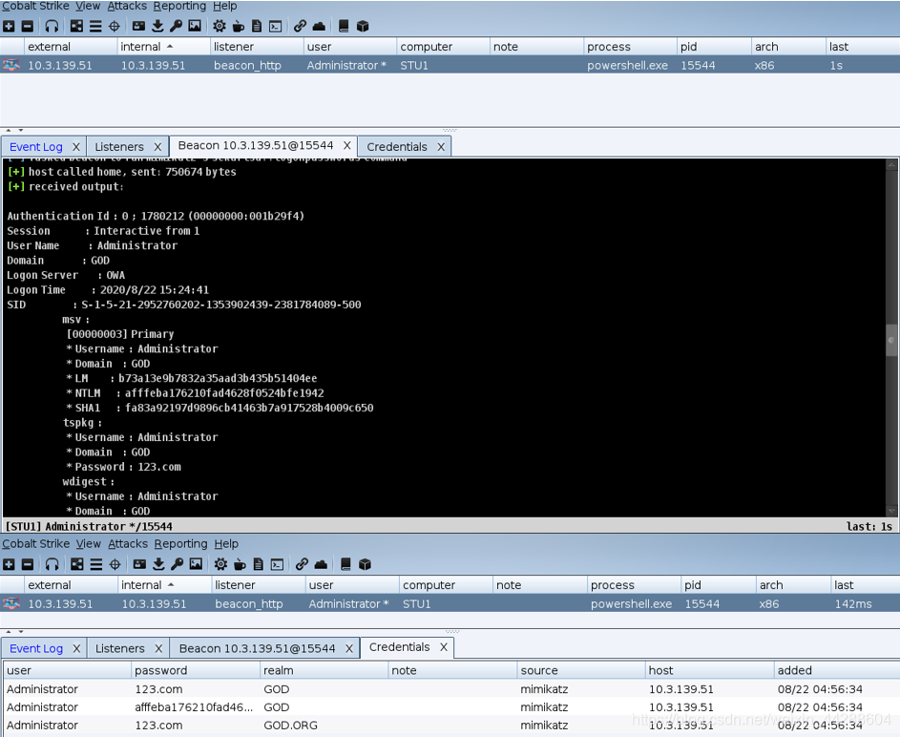
Task: Close the Event Log tab in upper window
Action: 75,147
